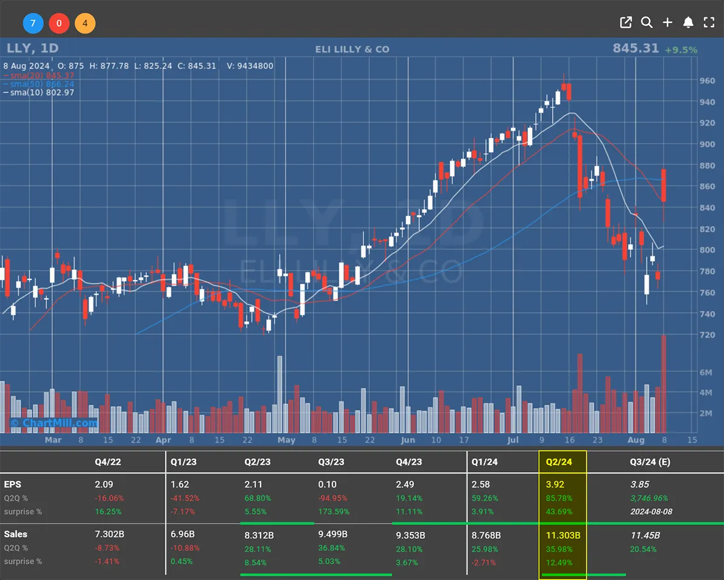Click the red badge showing 0

pyautogui.click(x=59, y=24)
